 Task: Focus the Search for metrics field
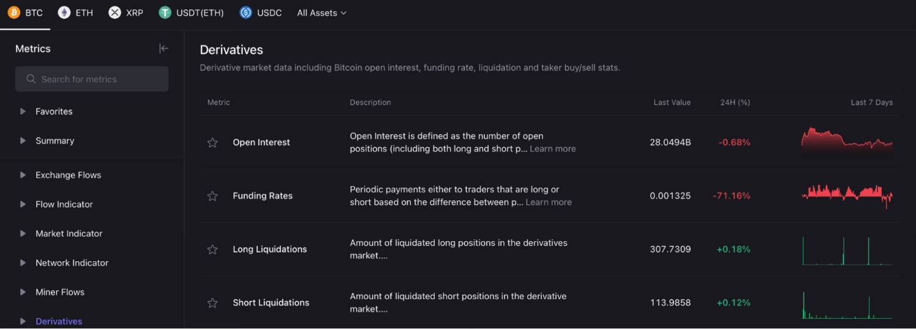tap(98, 79)
